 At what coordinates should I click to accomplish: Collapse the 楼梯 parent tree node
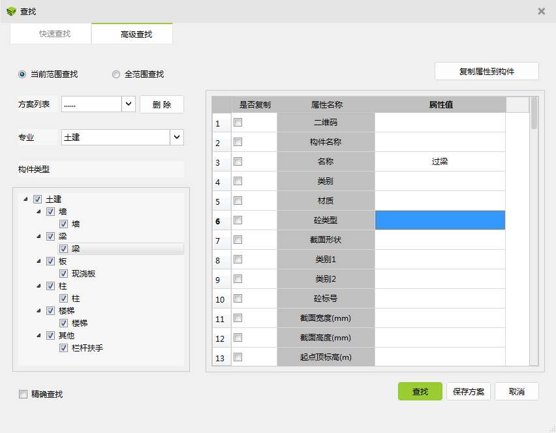(39, 311)
